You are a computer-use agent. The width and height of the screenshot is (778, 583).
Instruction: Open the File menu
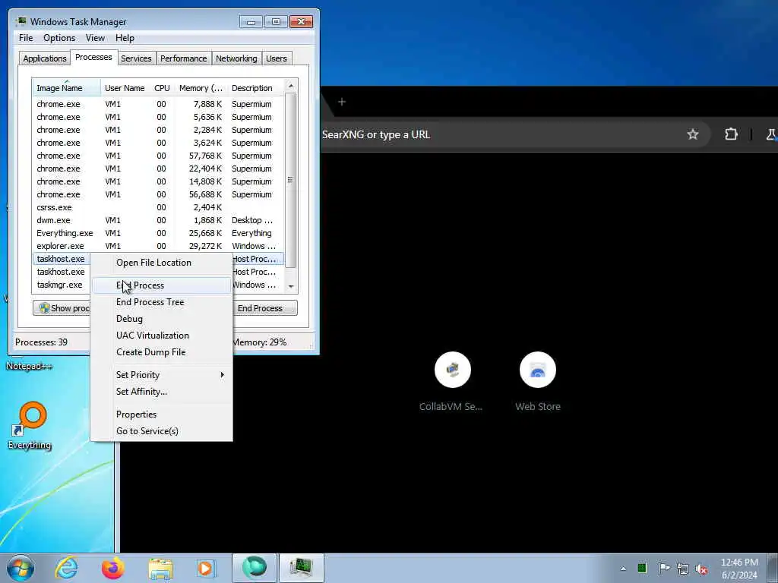coord(26,38)
